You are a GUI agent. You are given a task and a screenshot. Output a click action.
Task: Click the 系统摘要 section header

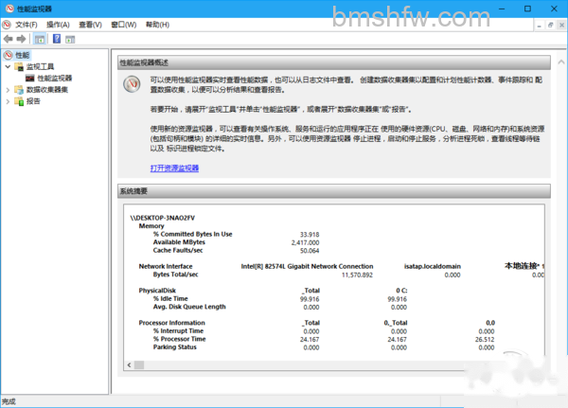pyautogui.click(x=334, y=191)
